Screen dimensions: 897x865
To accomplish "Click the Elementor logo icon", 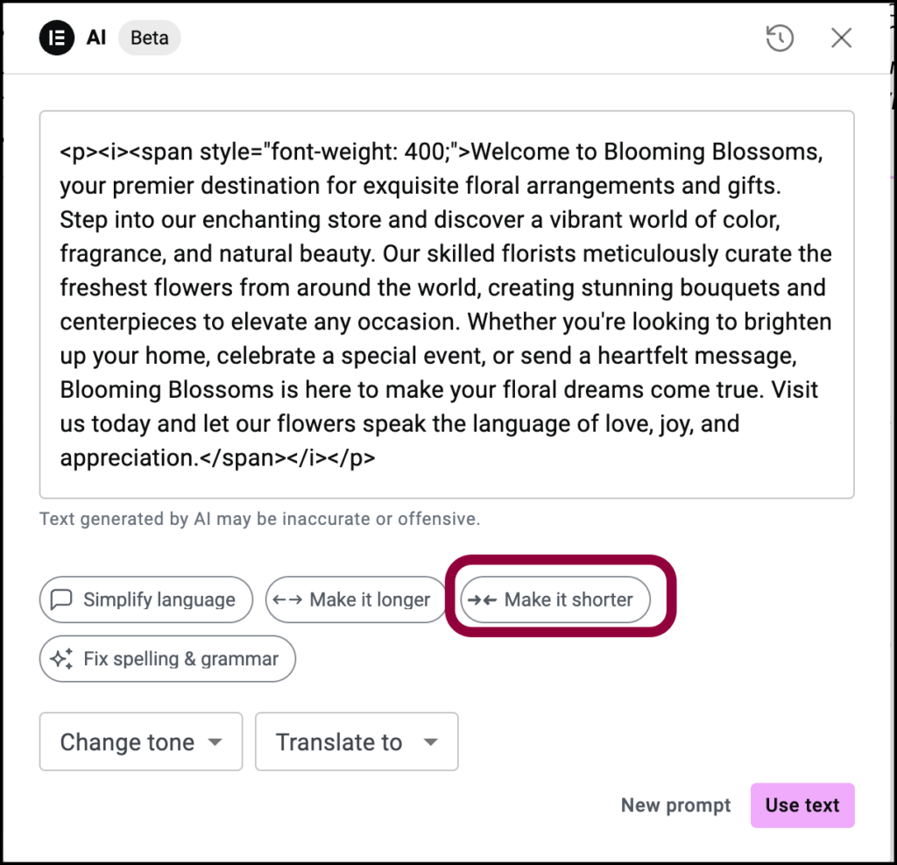I will click(57, 38).
